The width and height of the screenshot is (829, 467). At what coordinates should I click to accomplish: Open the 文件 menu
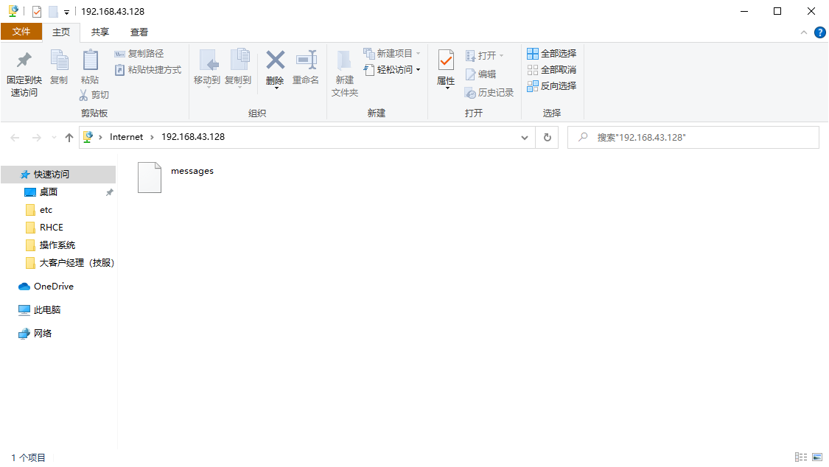[21, 32]
